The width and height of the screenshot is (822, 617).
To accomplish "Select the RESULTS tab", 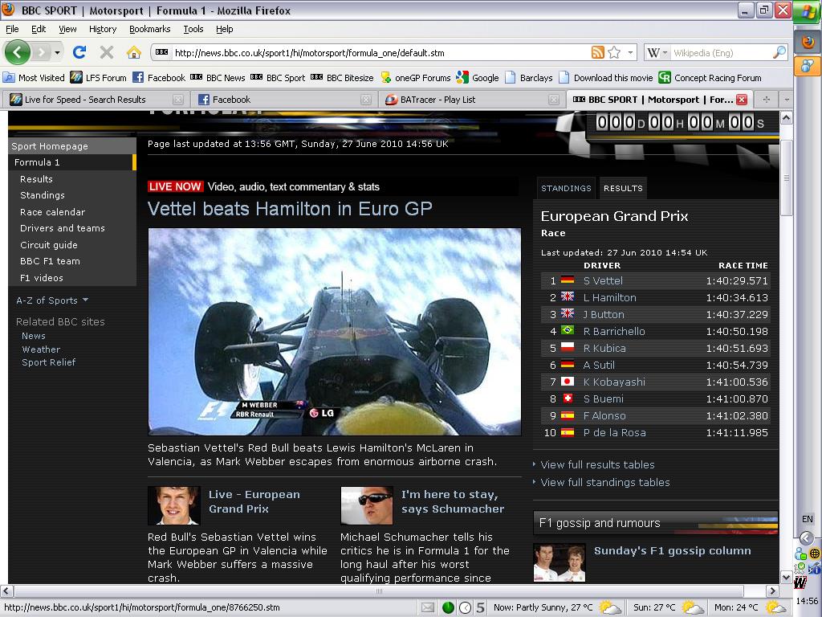I will pos(623,188).
